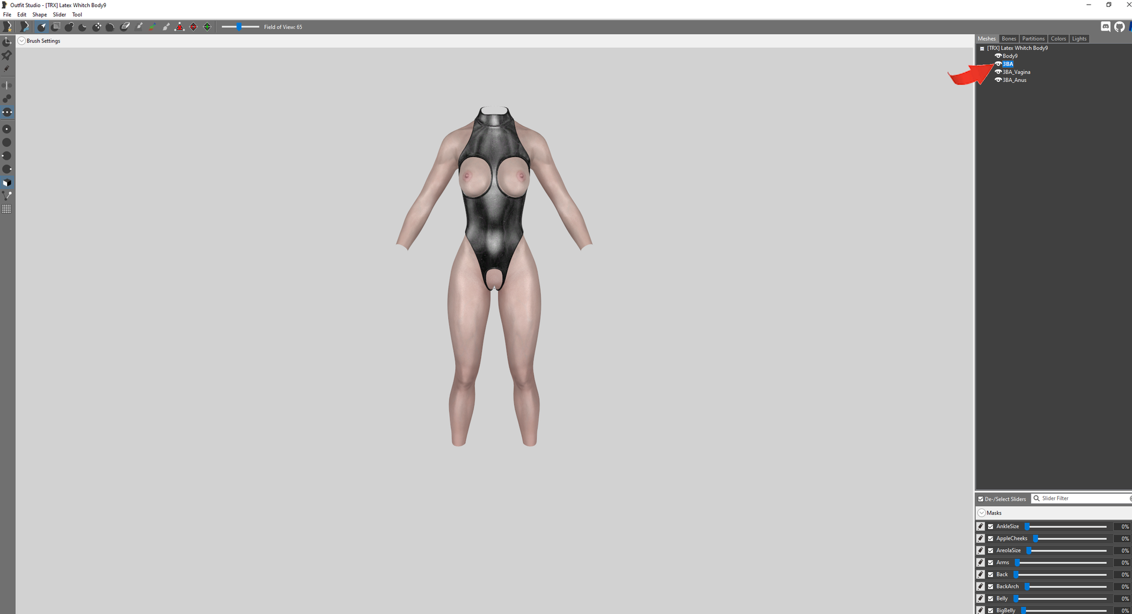Toggle the X-mirror brush option

click(7, 85)
